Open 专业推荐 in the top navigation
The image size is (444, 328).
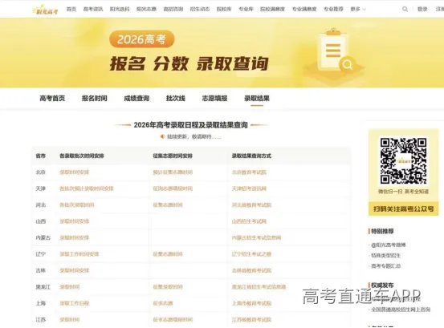[x=333, y=10]
